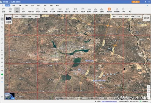Click the globe overview thumbnail
This screenshot has height=103, width=151.
point(10,96)
